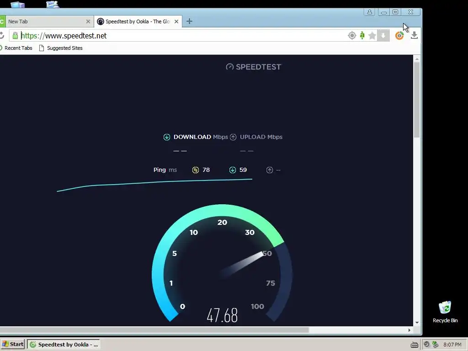Click the scroll down arrow

click(x=417, y=323)
